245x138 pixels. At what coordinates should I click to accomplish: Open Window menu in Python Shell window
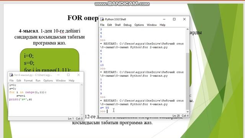pos(152,25)
